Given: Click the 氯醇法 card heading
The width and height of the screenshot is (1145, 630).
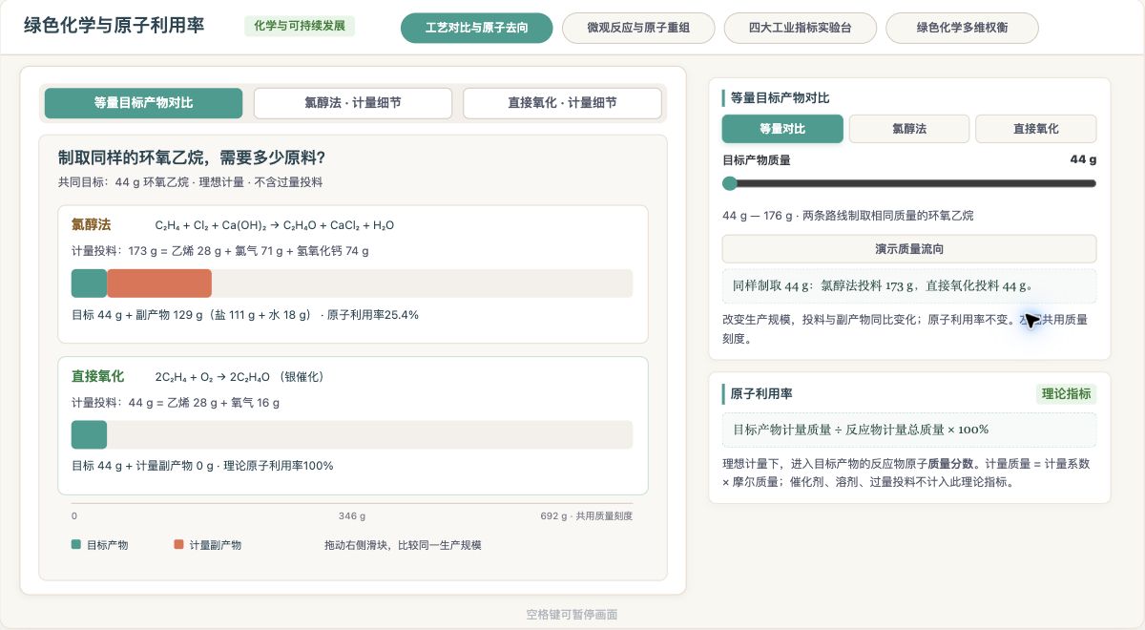Looking at the screenshot, I should pos(92,225).
